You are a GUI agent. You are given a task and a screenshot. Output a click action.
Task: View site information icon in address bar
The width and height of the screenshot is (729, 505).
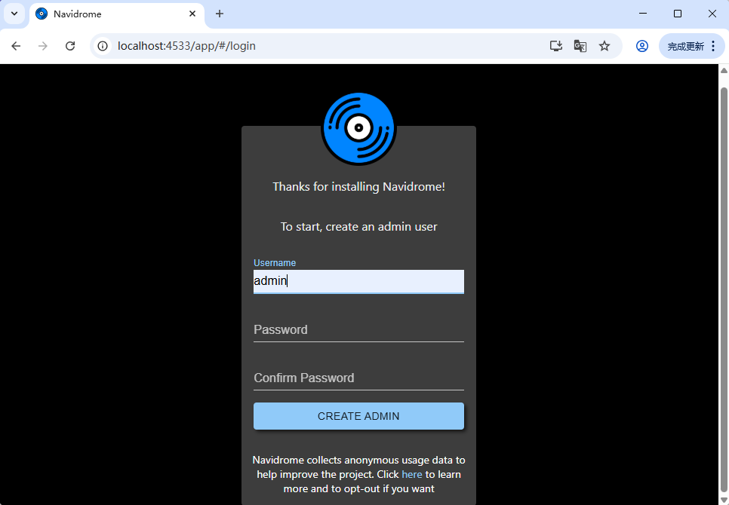tap(103, 46)
